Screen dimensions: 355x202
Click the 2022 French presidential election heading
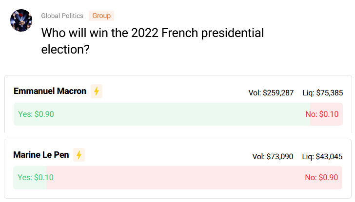point(153,41)
